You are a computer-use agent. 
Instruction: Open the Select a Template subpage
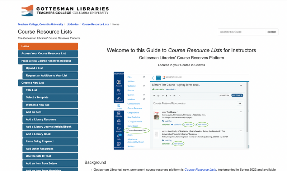(x=50, y=97)
